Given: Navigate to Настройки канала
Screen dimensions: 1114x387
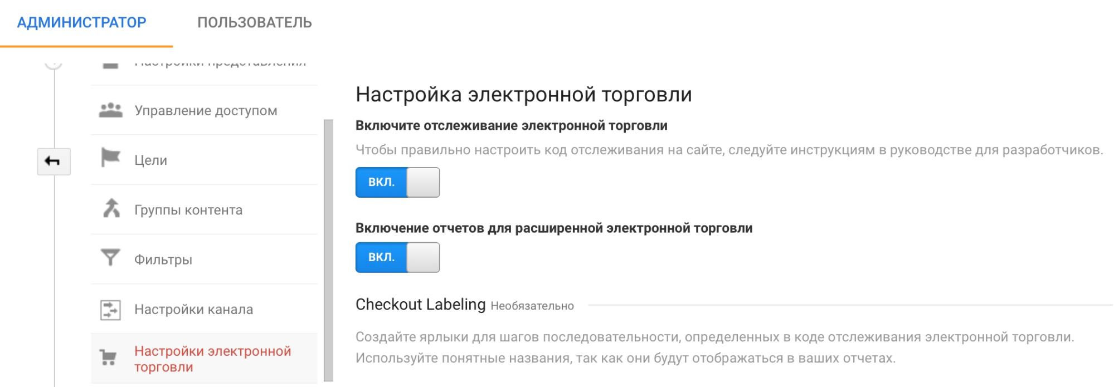Looking at the screenshot, I should coord(193,310).
